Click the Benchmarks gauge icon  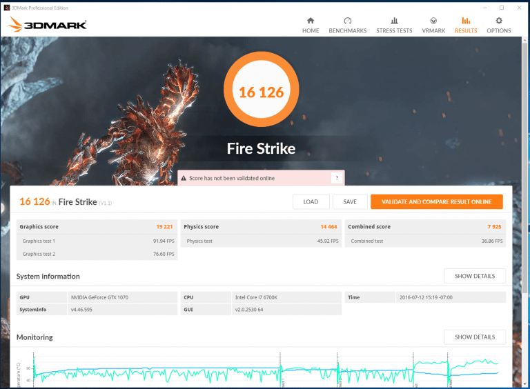coord(348,21)
